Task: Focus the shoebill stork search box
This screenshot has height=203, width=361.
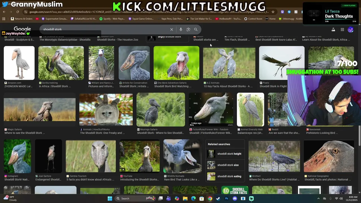Action: click(104, 29)
